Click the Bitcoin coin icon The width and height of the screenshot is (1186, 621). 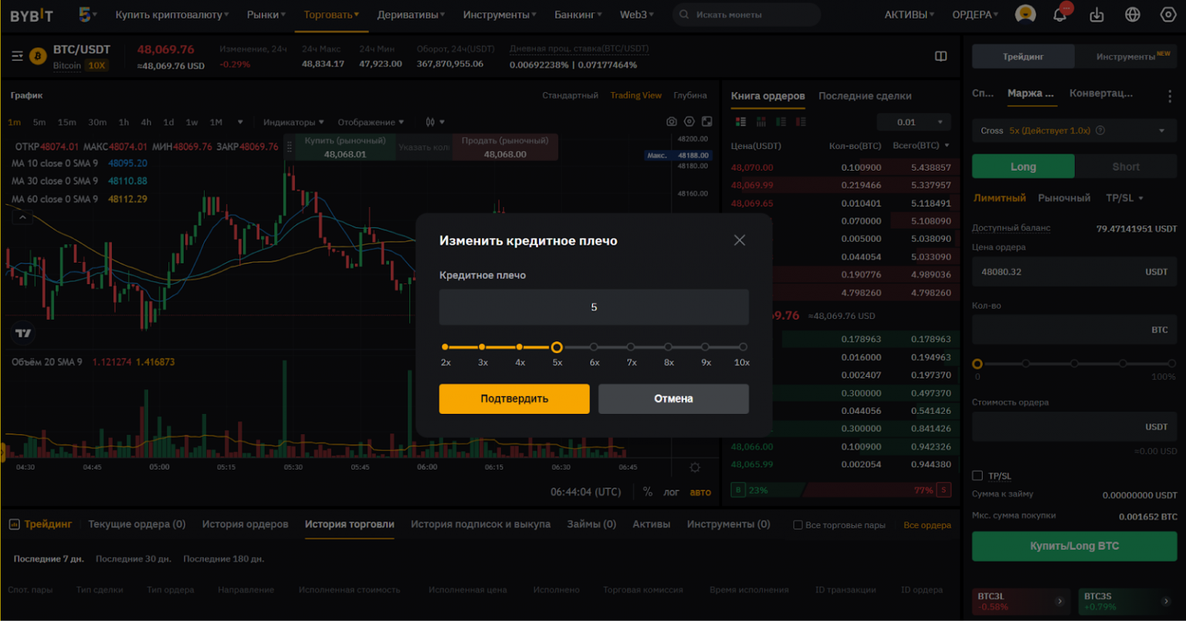(38, 56)
